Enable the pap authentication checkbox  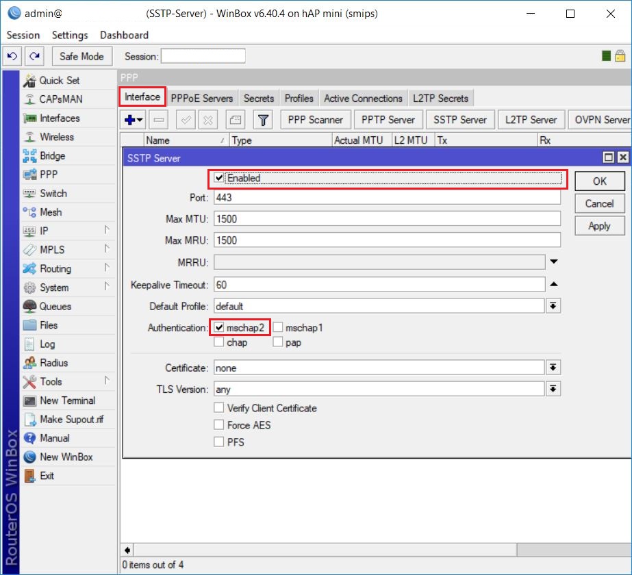(x=278, y=342)
